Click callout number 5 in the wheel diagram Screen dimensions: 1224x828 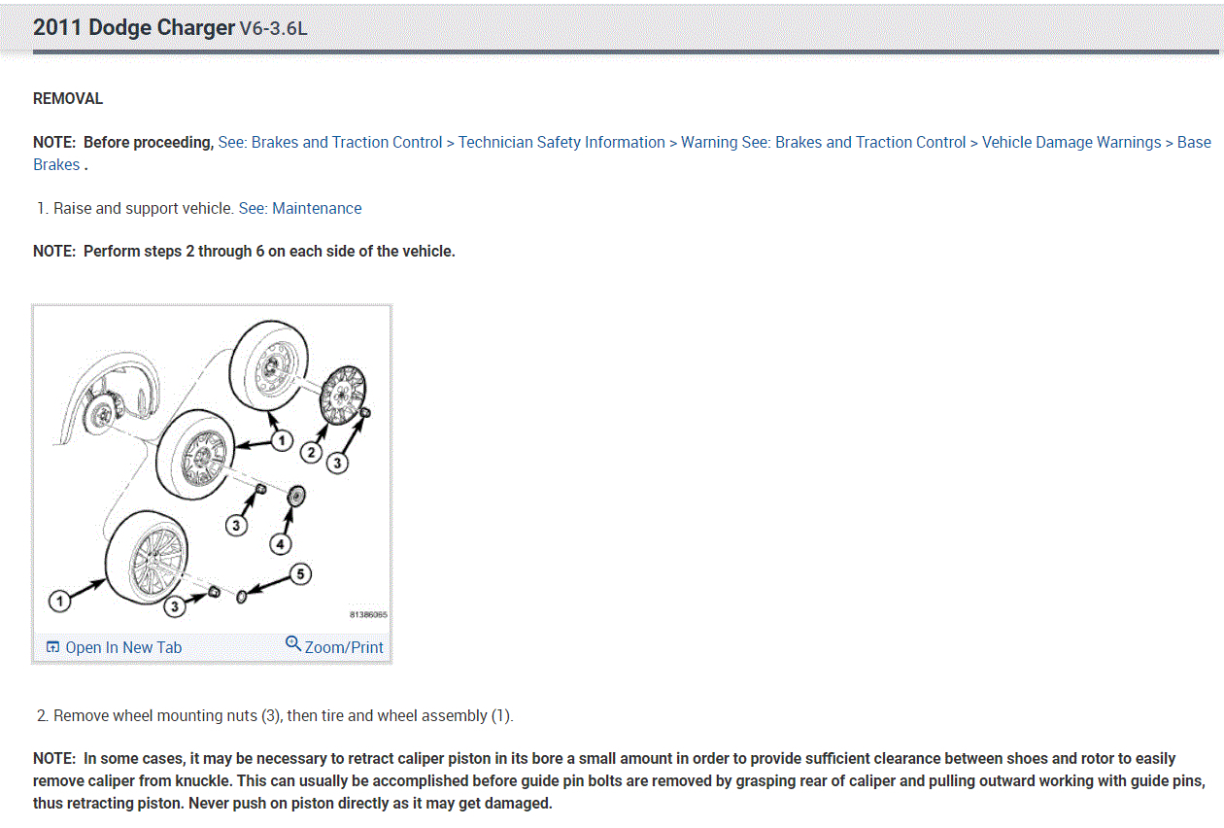301,574
